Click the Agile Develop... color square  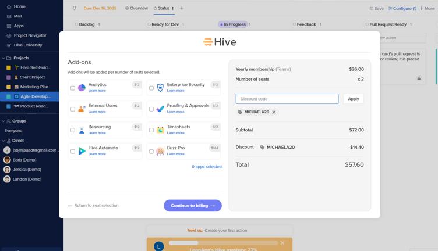pos(9,96)
